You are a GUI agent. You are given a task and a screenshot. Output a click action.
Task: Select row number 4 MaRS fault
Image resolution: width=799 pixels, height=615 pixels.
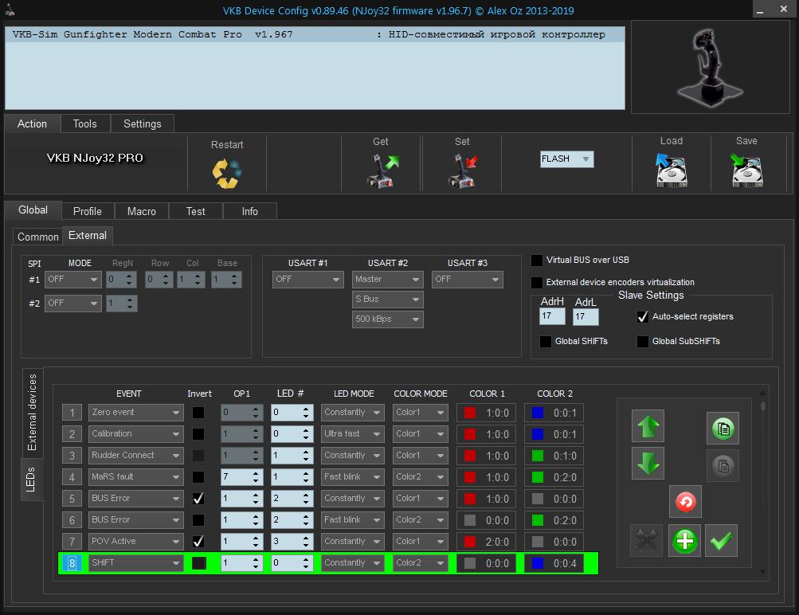[72, 477]
